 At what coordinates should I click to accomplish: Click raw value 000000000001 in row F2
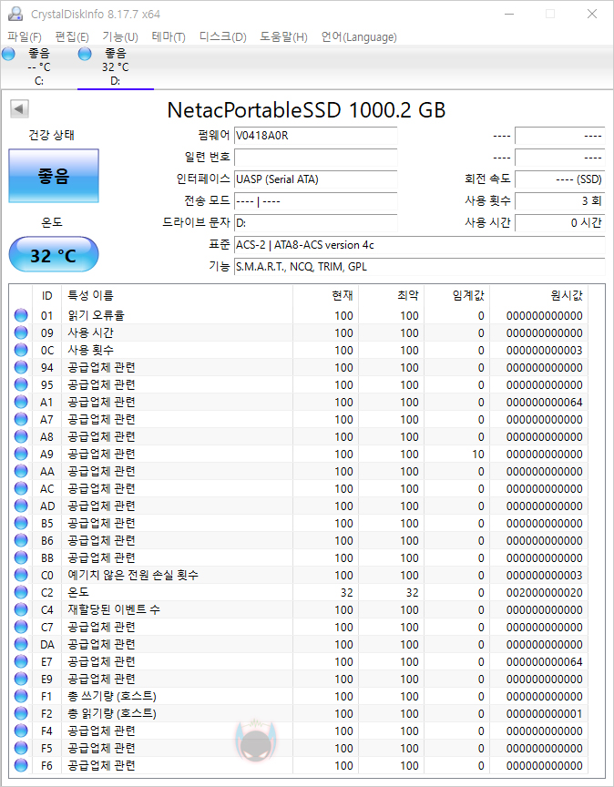(x=544, y=714)
